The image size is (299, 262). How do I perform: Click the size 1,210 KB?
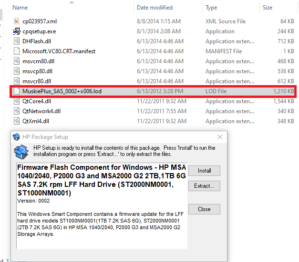(x=284, y=91)
